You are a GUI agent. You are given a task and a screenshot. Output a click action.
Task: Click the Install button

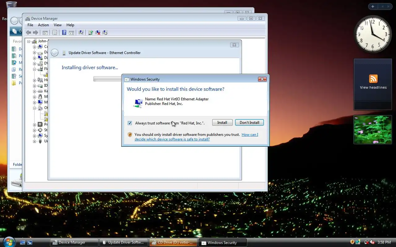pyautogui.click(x=222, y=123)
